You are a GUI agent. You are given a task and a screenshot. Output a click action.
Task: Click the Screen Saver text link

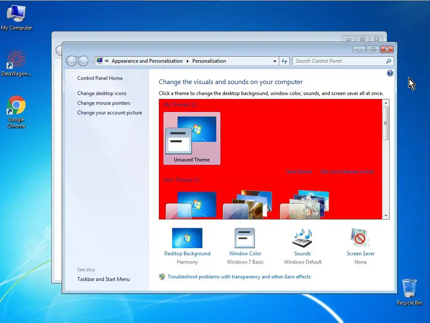click(x=361, y=254)
